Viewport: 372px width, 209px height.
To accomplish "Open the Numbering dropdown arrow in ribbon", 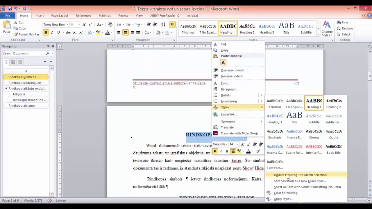I will point(133,25).
